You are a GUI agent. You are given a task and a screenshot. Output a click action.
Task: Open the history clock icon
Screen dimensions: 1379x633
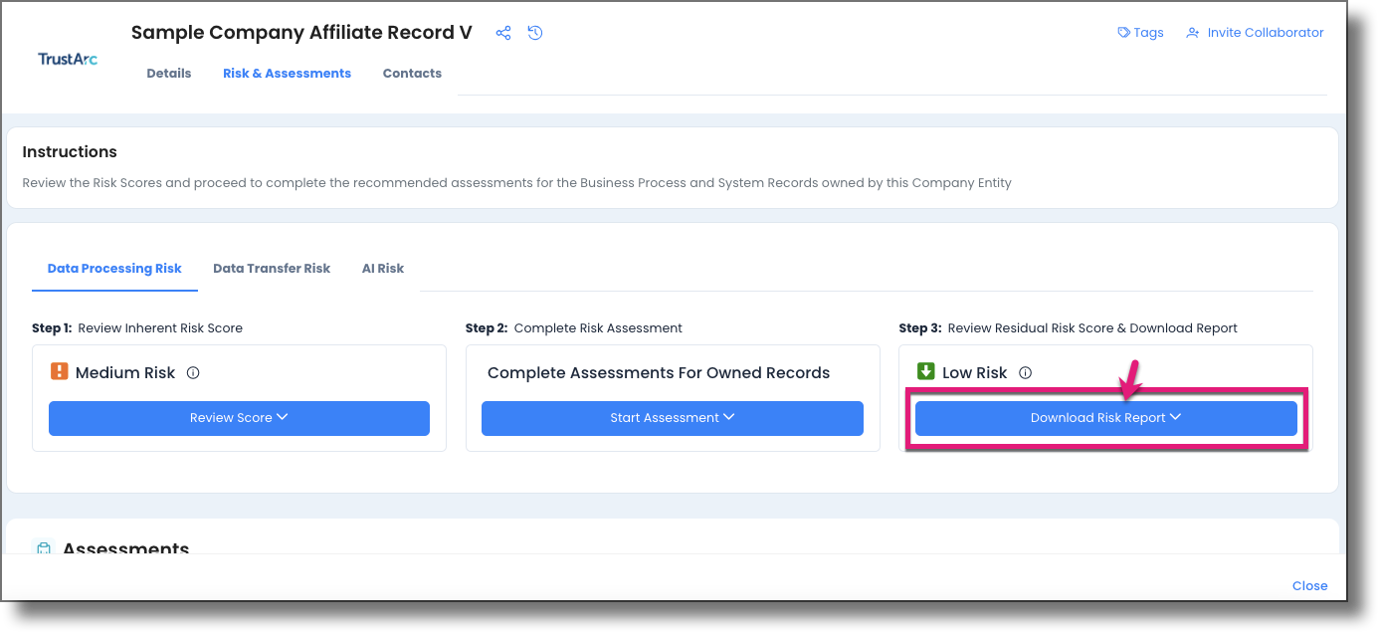(x=535, y=33)
